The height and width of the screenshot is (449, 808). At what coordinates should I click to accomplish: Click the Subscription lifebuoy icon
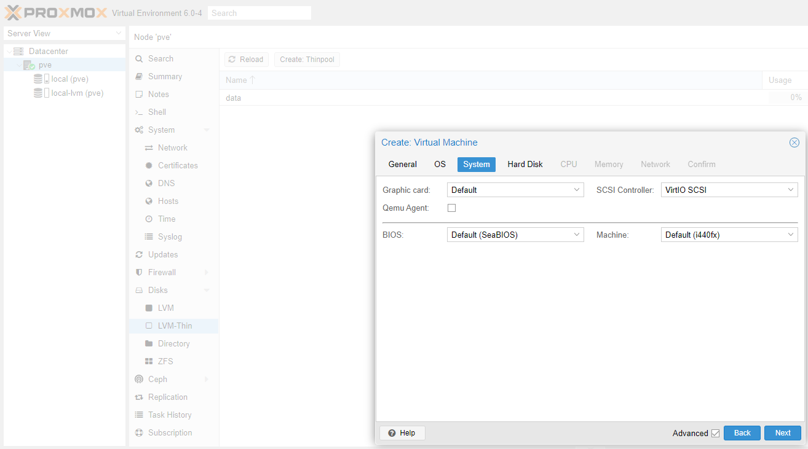pos(139,433)
